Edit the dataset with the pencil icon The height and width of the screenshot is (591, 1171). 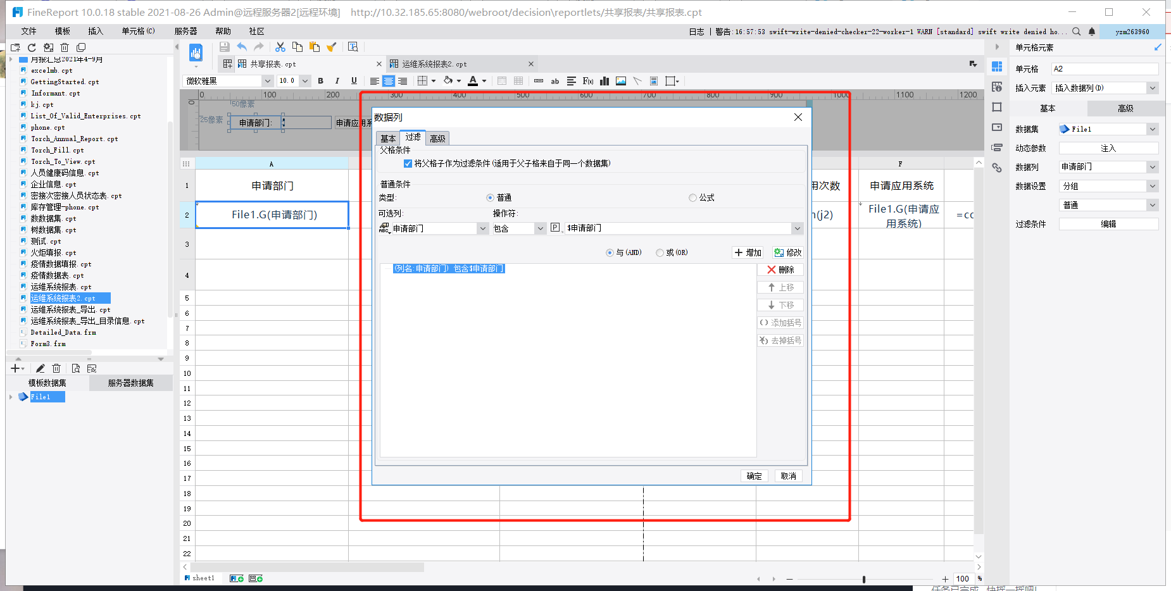point(40,368)
